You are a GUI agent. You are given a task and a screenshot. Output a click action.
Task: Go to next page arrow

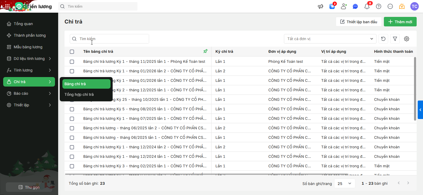coord(408,183)
